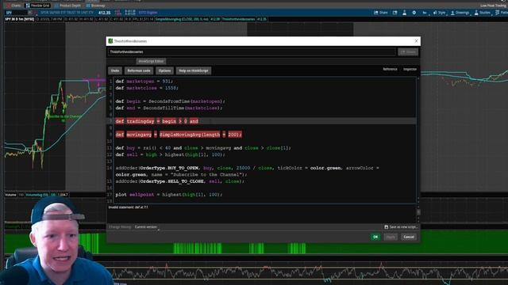Click the 'def begin = SecondsFromTime' line
Image resolution: width=508 pixels, height=285 pixels.
[170, 101]
